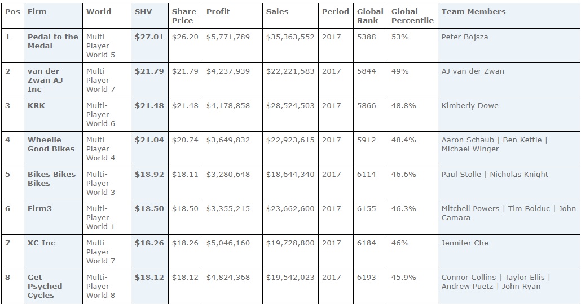
Task: Click the World column header
Action: point(99,11)
